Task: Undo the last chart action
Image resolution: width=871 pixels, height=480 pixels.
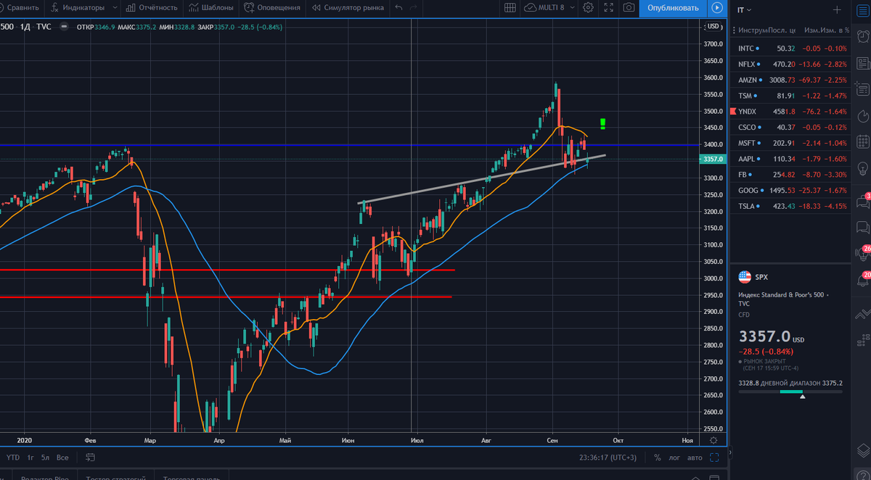Action: (x=399, y=8)
